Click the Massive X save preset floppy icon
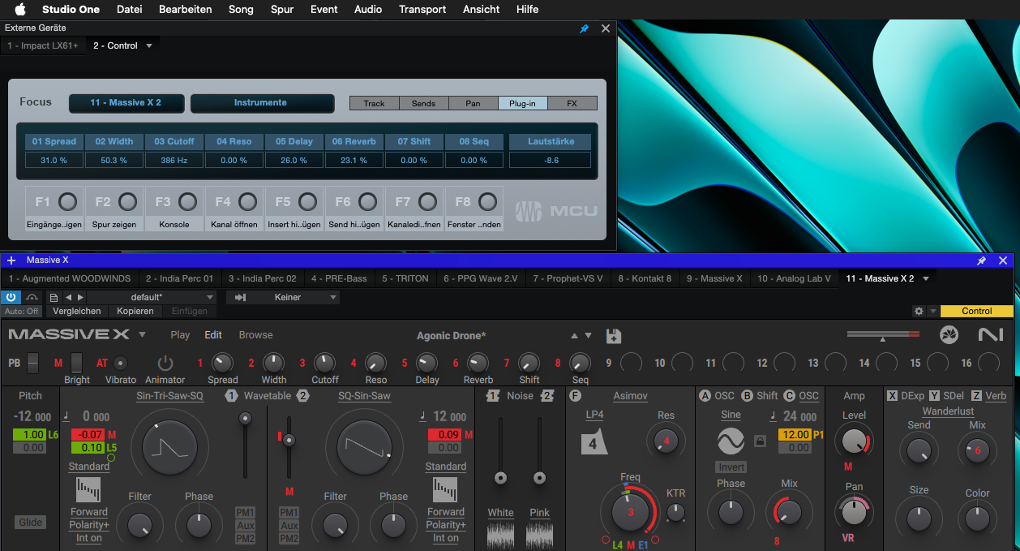 613,335
